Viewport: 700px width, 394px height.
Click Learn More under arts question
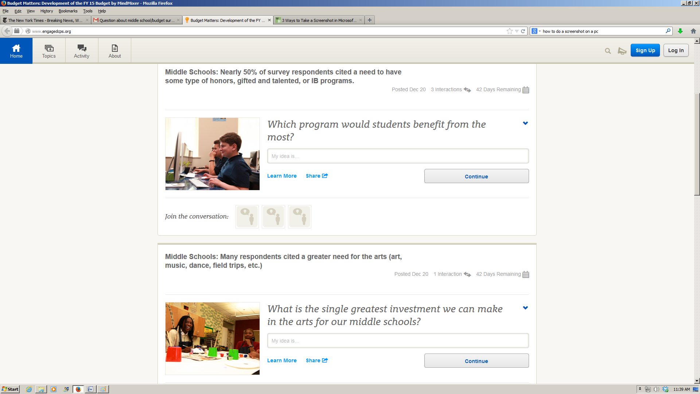[x=282, y=360]
